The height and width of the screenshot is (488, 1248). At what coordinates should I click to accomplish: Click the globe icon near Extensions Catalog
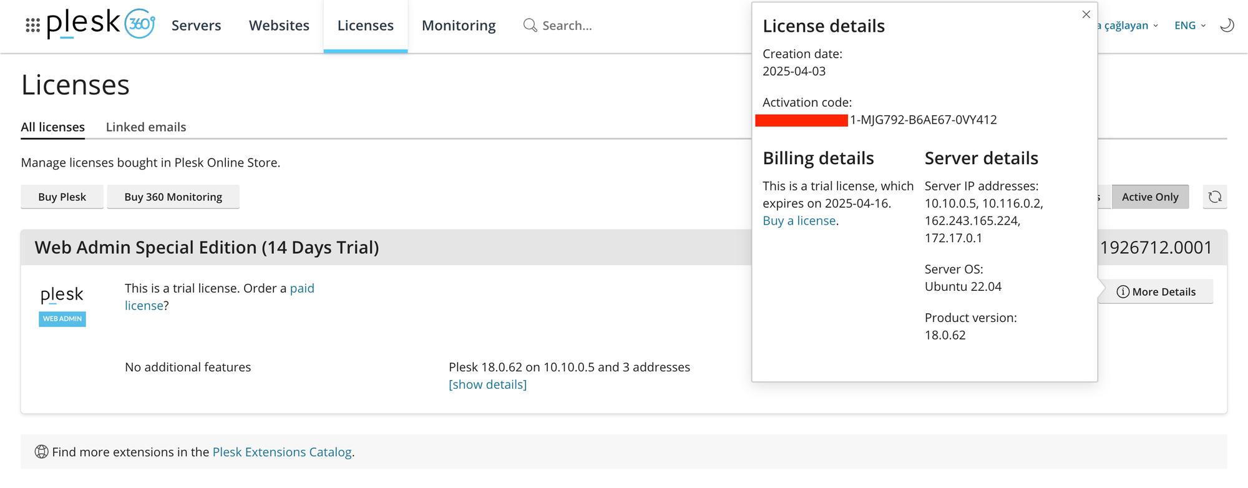41,452
